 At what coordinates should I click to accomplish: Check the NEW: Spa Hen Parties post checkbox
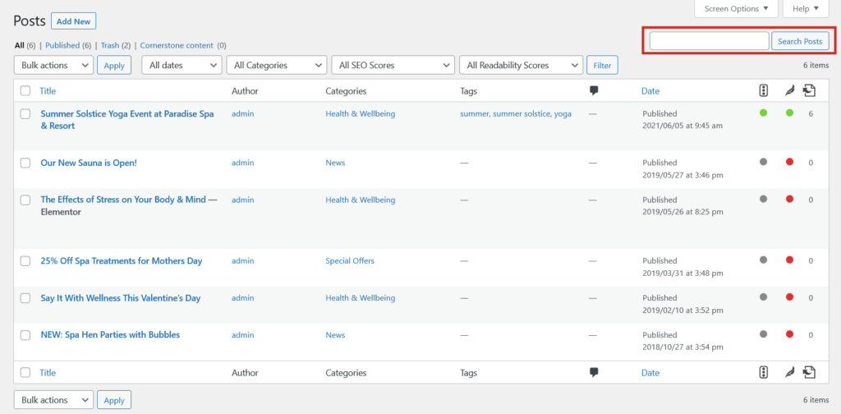[25, 335]
